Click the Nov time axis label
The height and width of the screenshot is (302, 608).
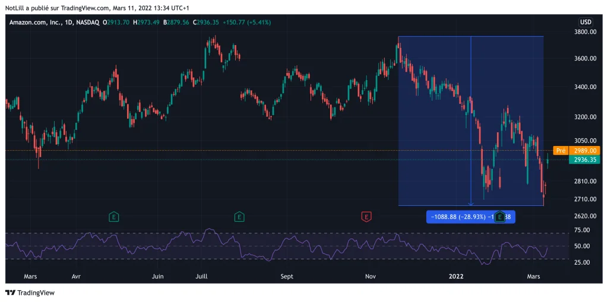point(370,276)
